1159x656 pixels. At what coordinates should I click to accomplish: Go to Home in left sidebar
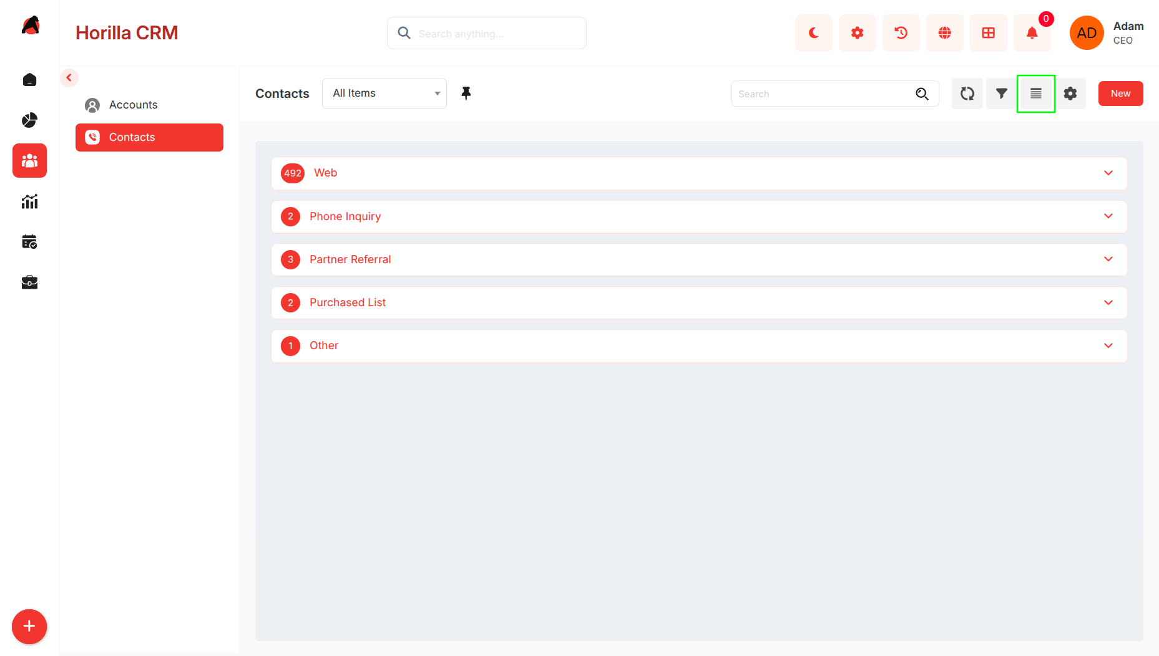29,80
